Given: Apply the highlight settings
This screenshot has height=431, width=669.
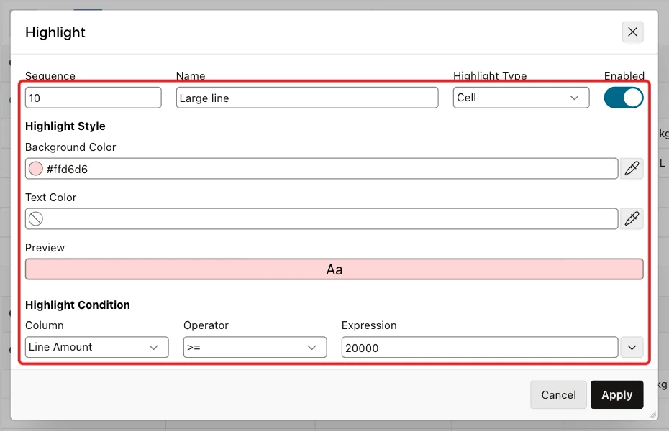Looking at the screenshot, I should [x=617, y=395].
